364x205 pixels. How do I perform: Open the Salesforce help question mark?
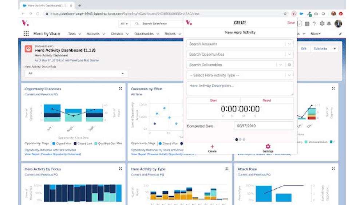coord(314,24)
